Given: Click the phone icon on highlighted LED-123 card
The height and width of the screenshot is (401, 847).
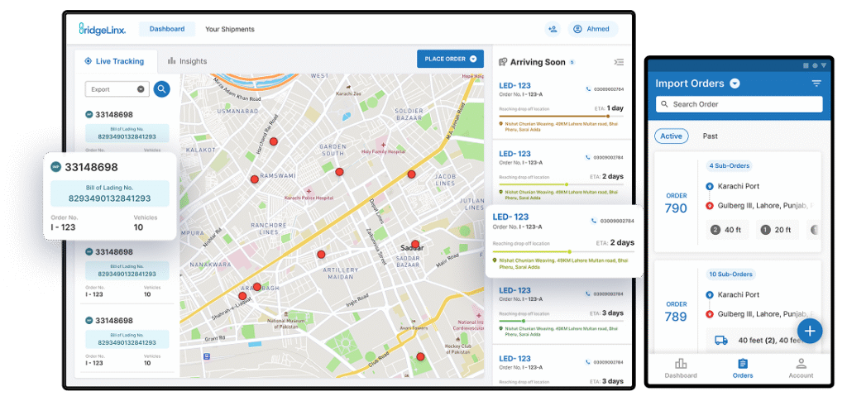Looking at the screenshot, I should (x=594, y=221).
